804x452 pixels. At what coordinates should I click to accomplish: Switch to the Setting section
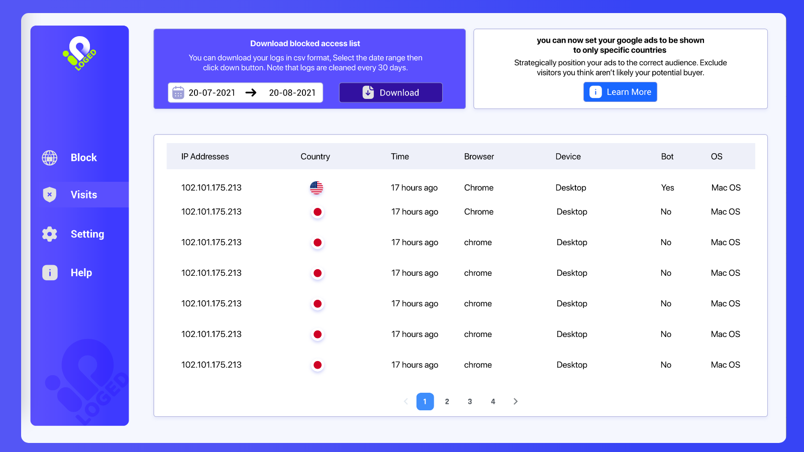[x=87, y=234]
